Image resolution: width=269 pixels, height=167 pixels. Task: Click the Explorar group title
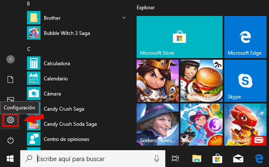click(x=145, y=8)
